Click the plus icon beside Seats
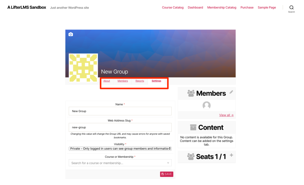The width and height of the screenshot is (304, 185). (x=231, y=155)
